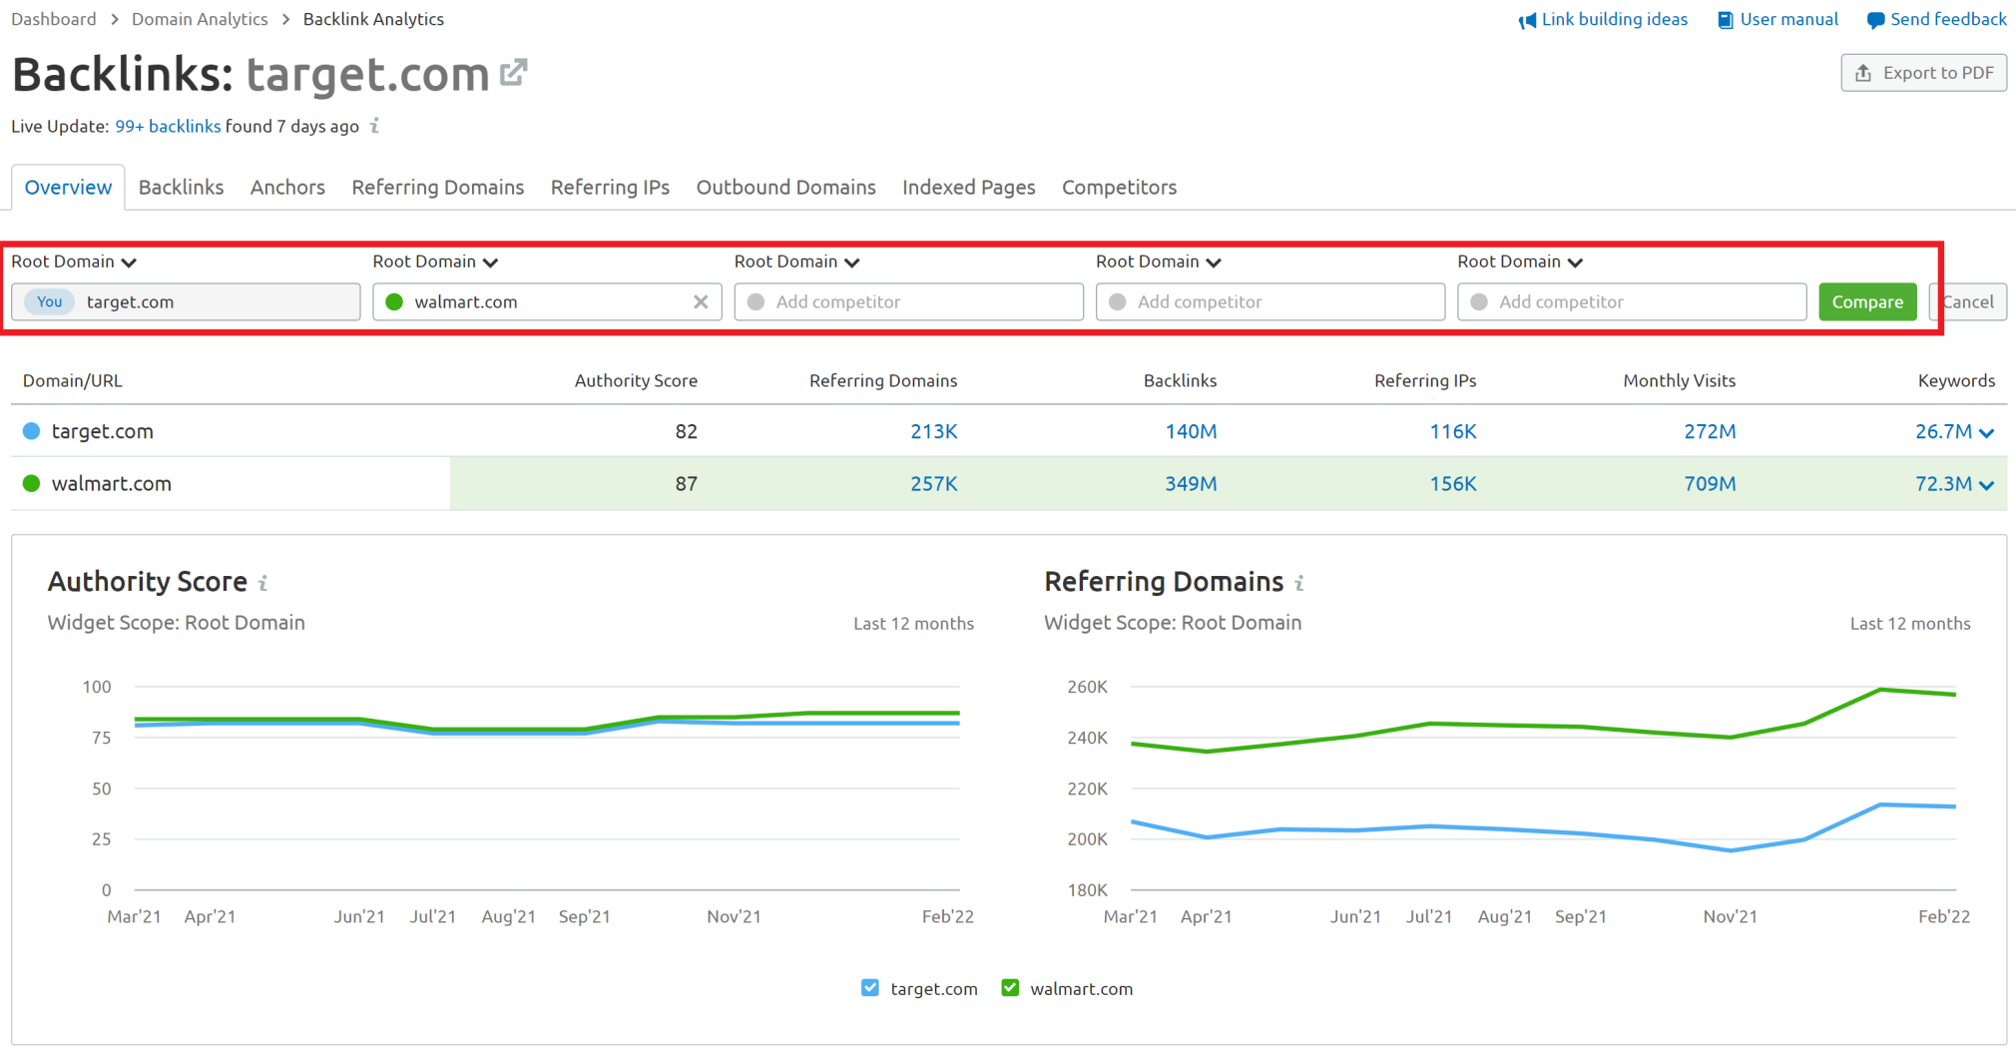Open the Referring Domains tab
This screenshot has height=1057, width=2016.
437,188
